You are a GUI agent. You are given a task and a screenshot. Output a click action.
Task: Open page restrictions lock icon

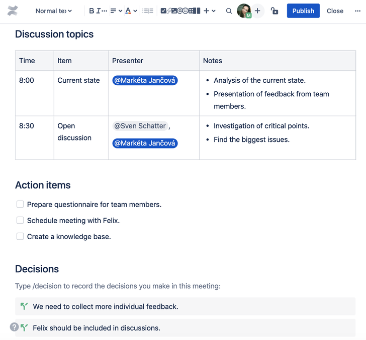tap(274, 11)
